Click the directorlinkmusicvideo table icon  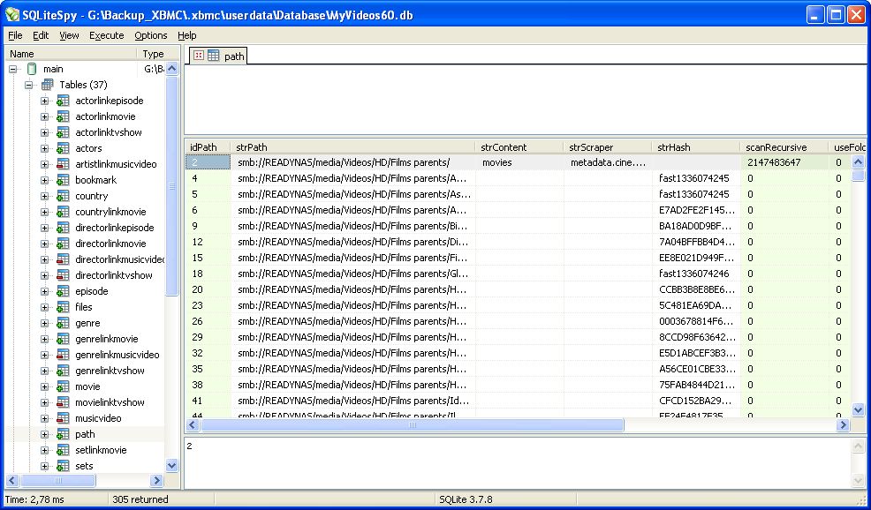[64, 259]
